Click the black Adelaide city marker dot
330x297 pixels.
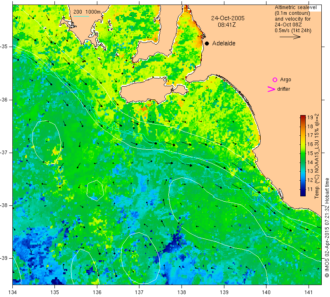(x=207, y=43)
